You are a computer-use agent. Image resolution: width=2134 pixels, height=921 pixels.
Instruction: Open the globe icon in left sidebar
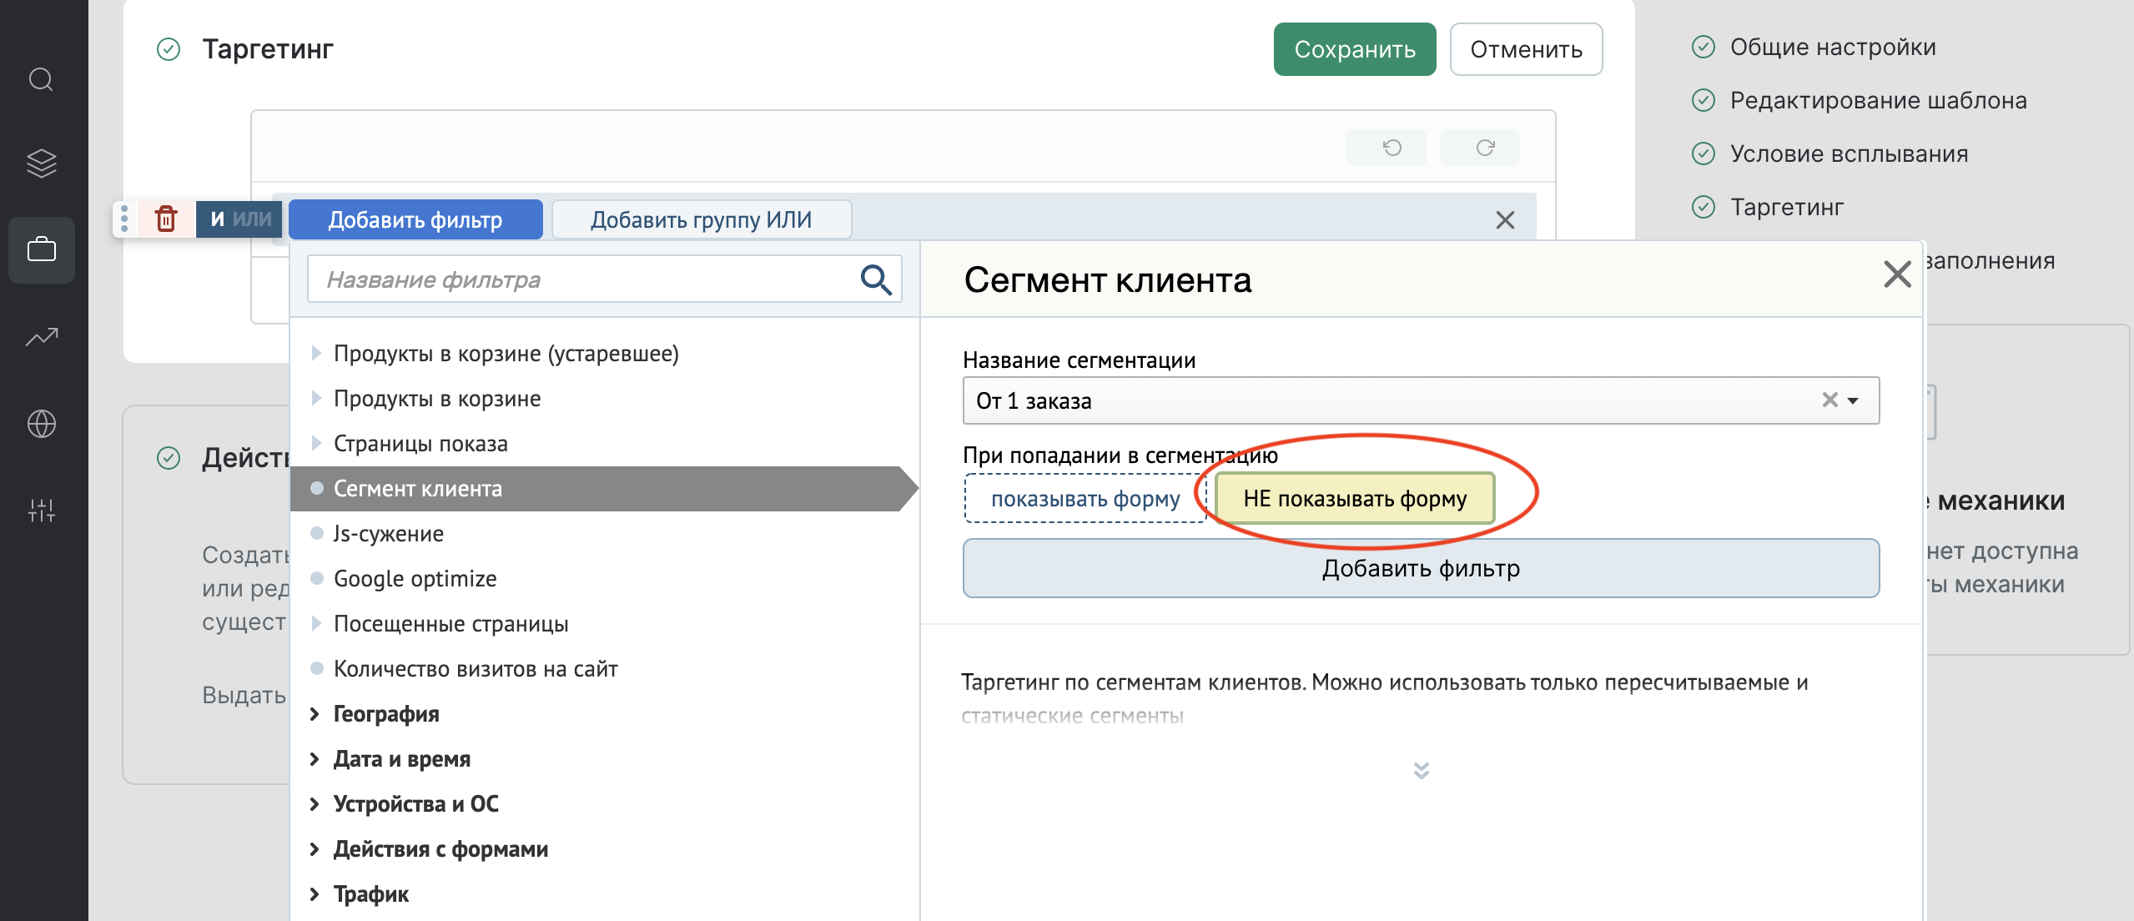[41, 424]
